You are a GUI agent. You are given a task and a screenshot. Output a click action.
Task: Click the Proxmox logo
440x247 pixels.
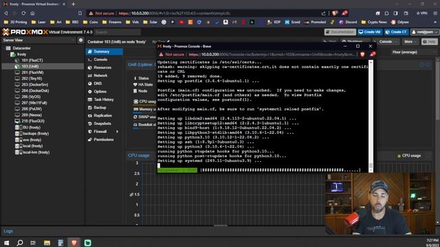[x=25, y=32]
